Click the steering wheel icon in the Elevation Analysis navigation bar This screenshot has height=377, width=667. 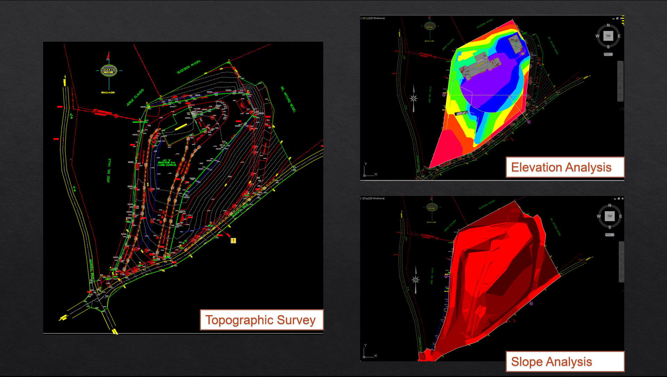[620, 66]
